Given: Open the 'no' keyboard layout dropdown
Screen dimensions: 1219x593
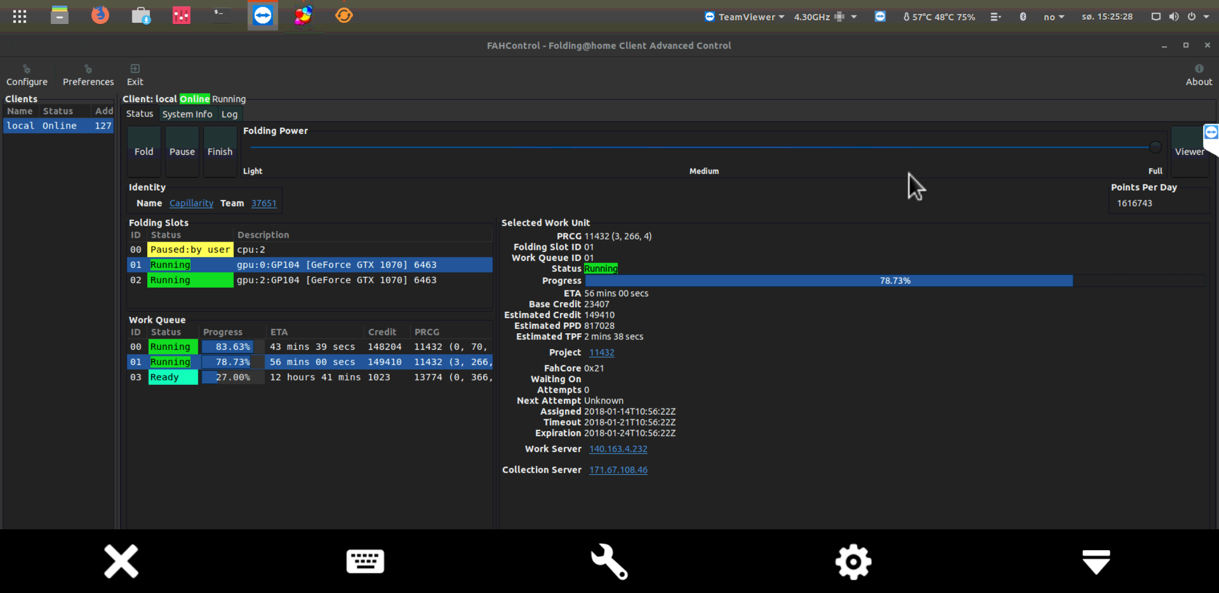Looking at the screenshot, I should (1054, 16).
